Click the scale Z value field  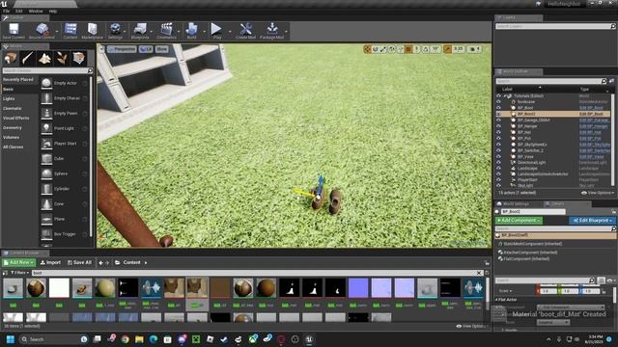(x=590, y=291)
